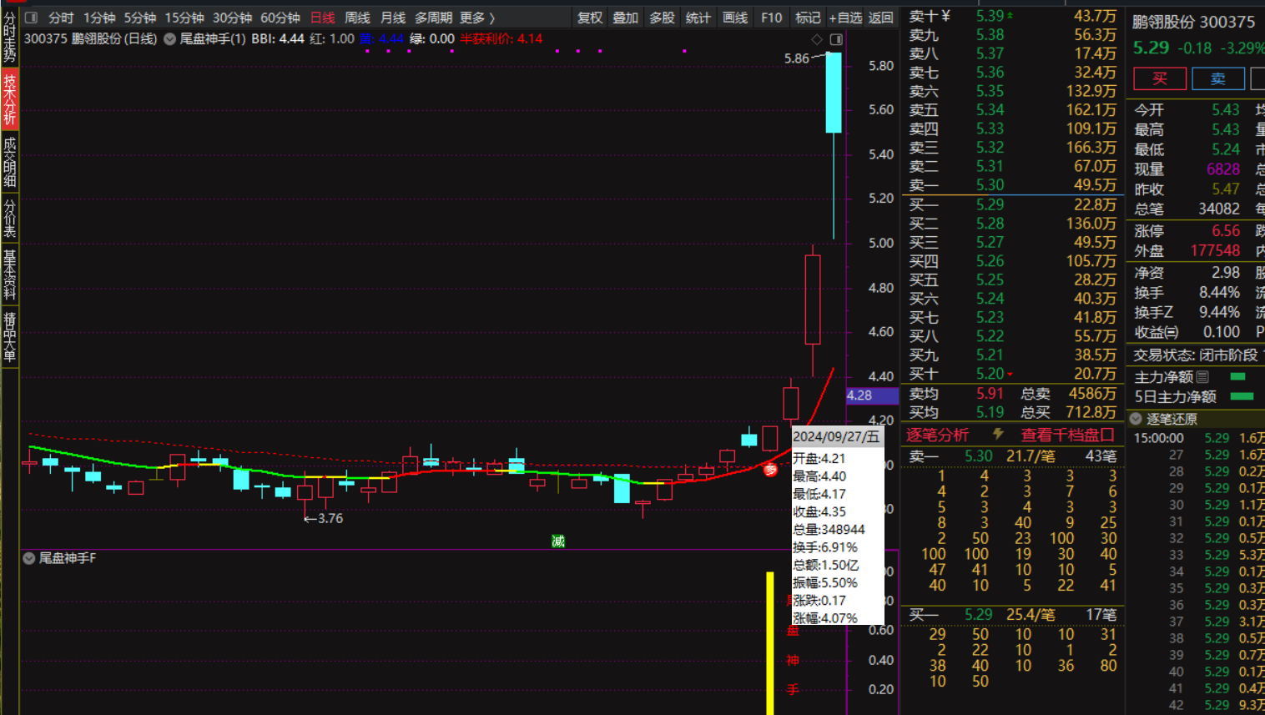
Task: Open the 技术分析 sidebar tab
Action: pos(10,98)
